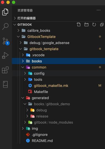Select the Makefile file name
105x149 pixels.
(41, 92)
